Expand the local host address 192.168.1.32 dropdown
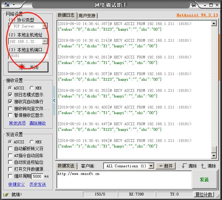This screenshot has height=200, width=222. [45, 41]
